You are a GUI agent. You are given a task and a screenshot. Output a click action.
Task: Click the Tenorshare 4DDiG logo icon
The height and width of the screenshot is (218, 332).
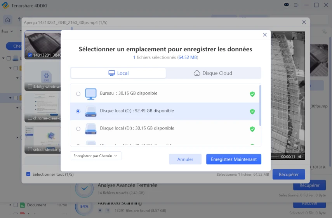5,5
